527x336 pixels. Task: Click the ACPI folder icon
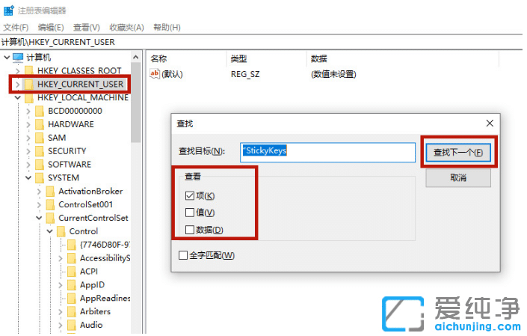click(x=71, y=272)
